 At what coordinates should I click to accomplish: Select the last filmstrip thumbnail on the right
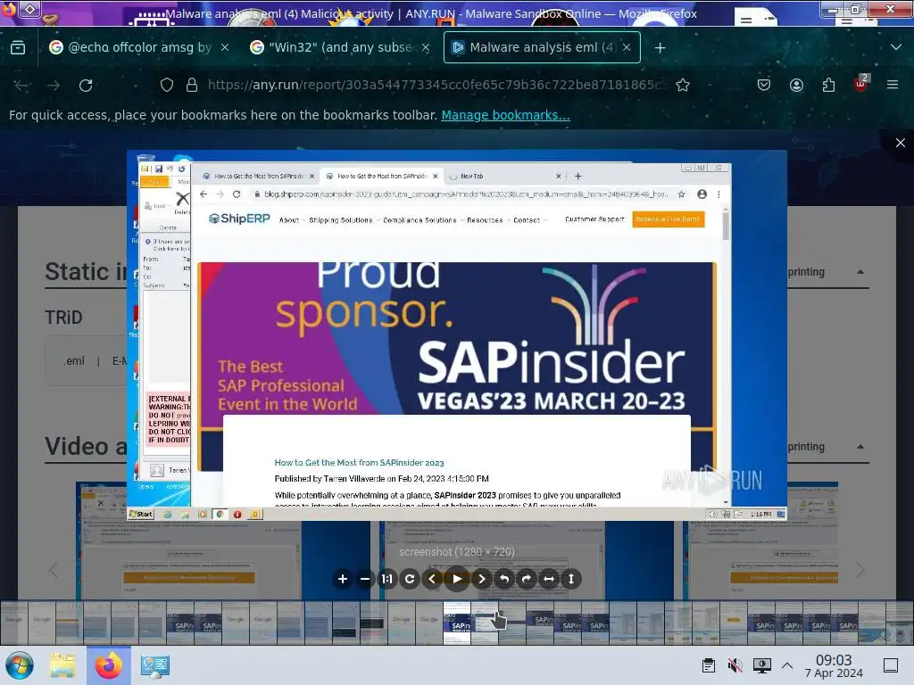(x=900, y=623)
